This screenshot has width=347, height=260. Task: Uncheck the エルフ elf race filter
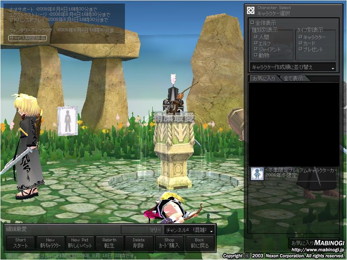tap(256, 43)
